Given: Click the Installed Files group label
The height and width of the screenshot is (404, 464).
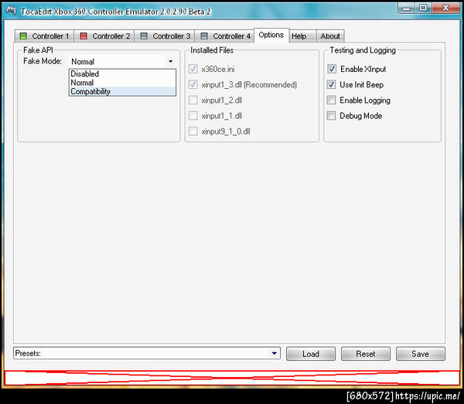Looking at the screenshot, I should click(212, 50).
